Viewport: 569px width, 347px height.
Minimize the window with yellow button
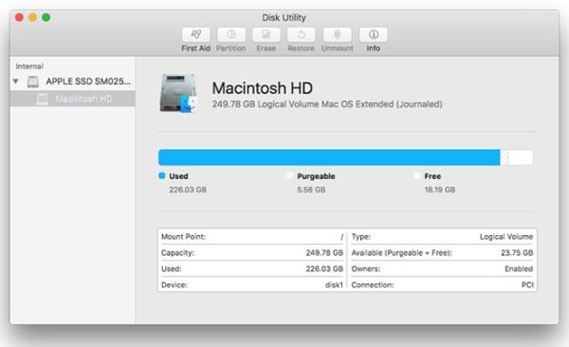click(32, 17)
